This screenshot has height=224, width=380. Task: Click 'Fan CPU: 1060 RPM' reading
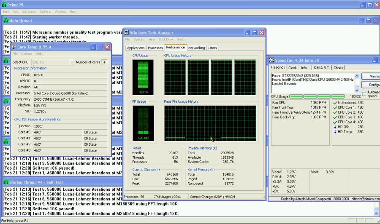pos(299,102)
